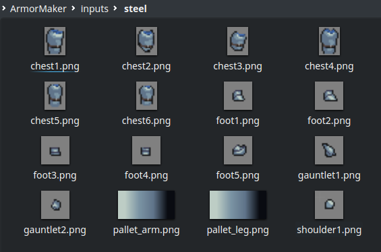Select the chest2.png thumbnail

click(146, 41)
